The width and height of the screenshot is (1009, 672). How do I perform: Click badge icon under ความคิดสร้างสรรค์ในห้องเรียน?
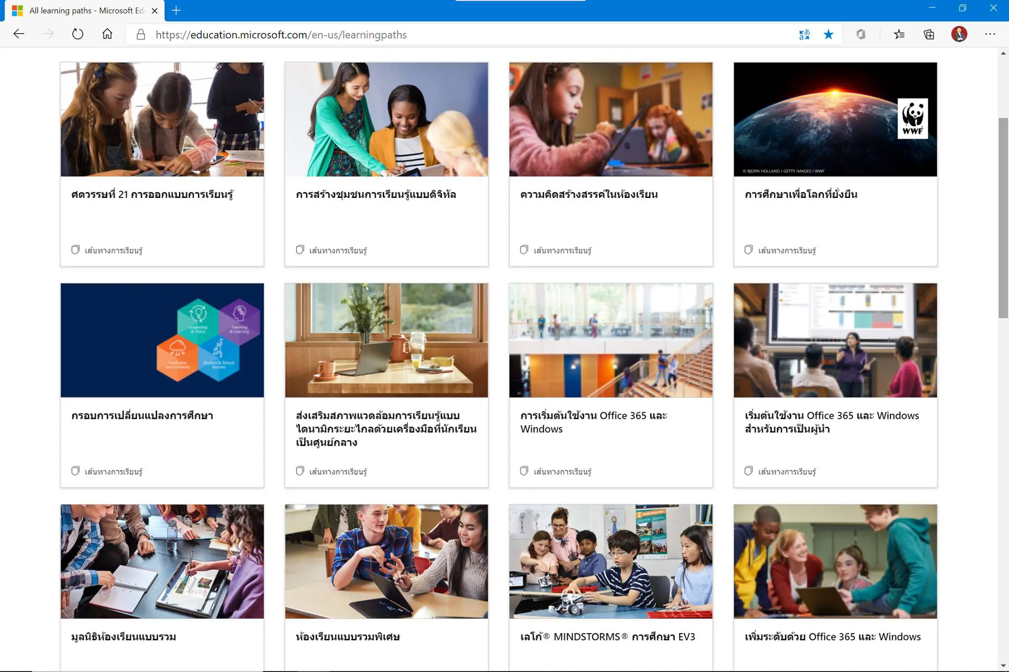(524, 250)
